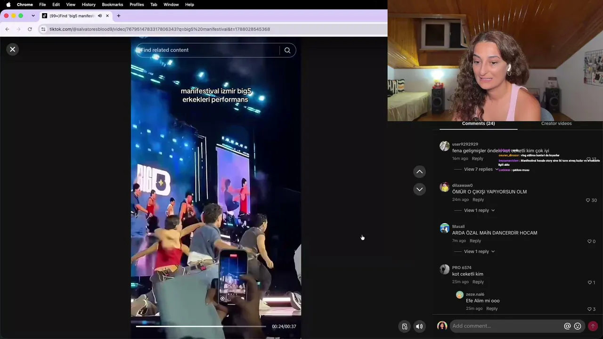
Task: Expand View 1 reply under Masall
Action: (x=479, y=251)
